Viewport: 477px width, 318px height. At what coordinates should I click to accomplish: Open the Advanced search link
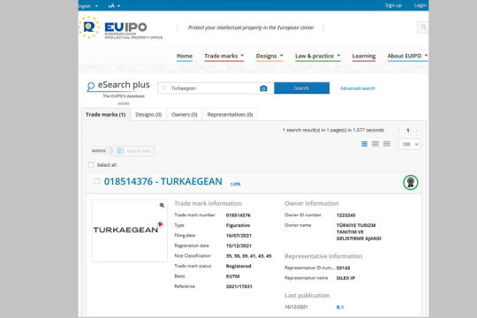tap(358, 88)
